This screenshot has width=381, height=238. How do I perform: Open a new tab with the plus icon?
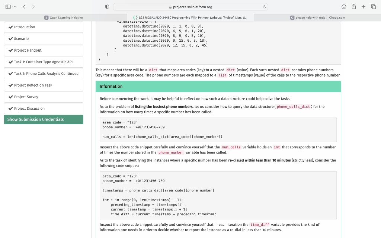[x=364, y=6]
